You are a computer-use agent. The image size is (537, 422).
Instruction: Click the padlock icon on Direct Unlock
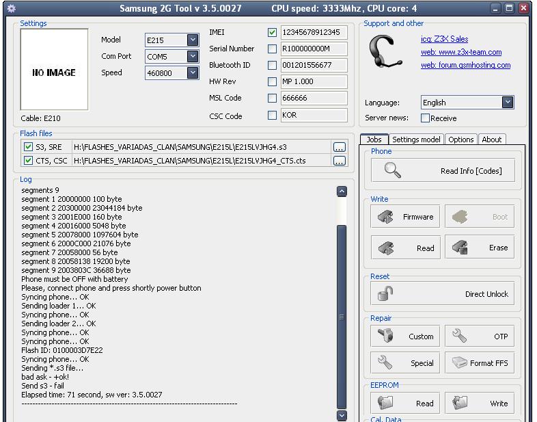click(x=385, y=294)
